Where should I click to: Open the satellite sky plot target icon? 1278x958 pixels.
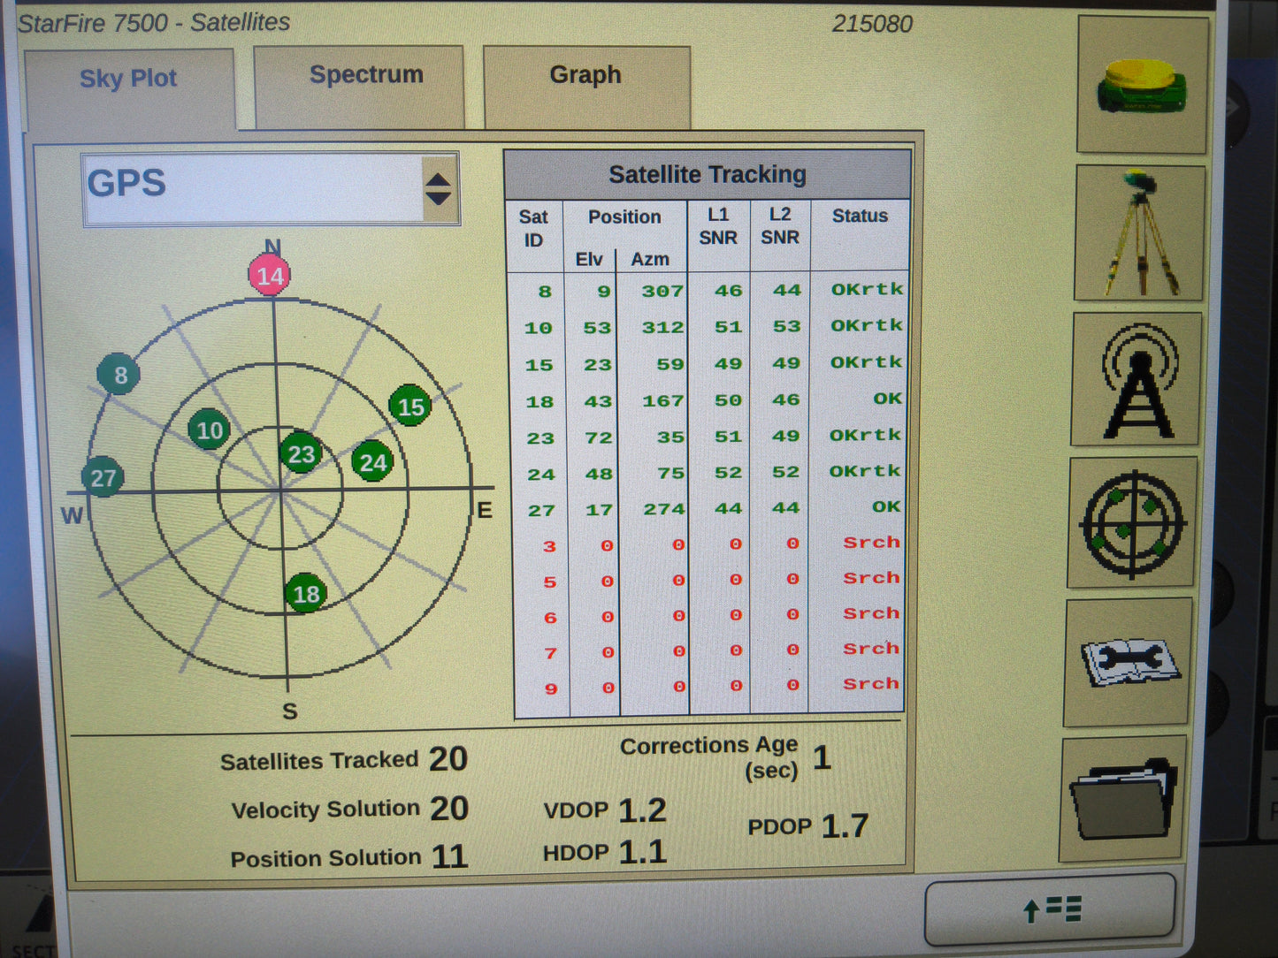1133,522
